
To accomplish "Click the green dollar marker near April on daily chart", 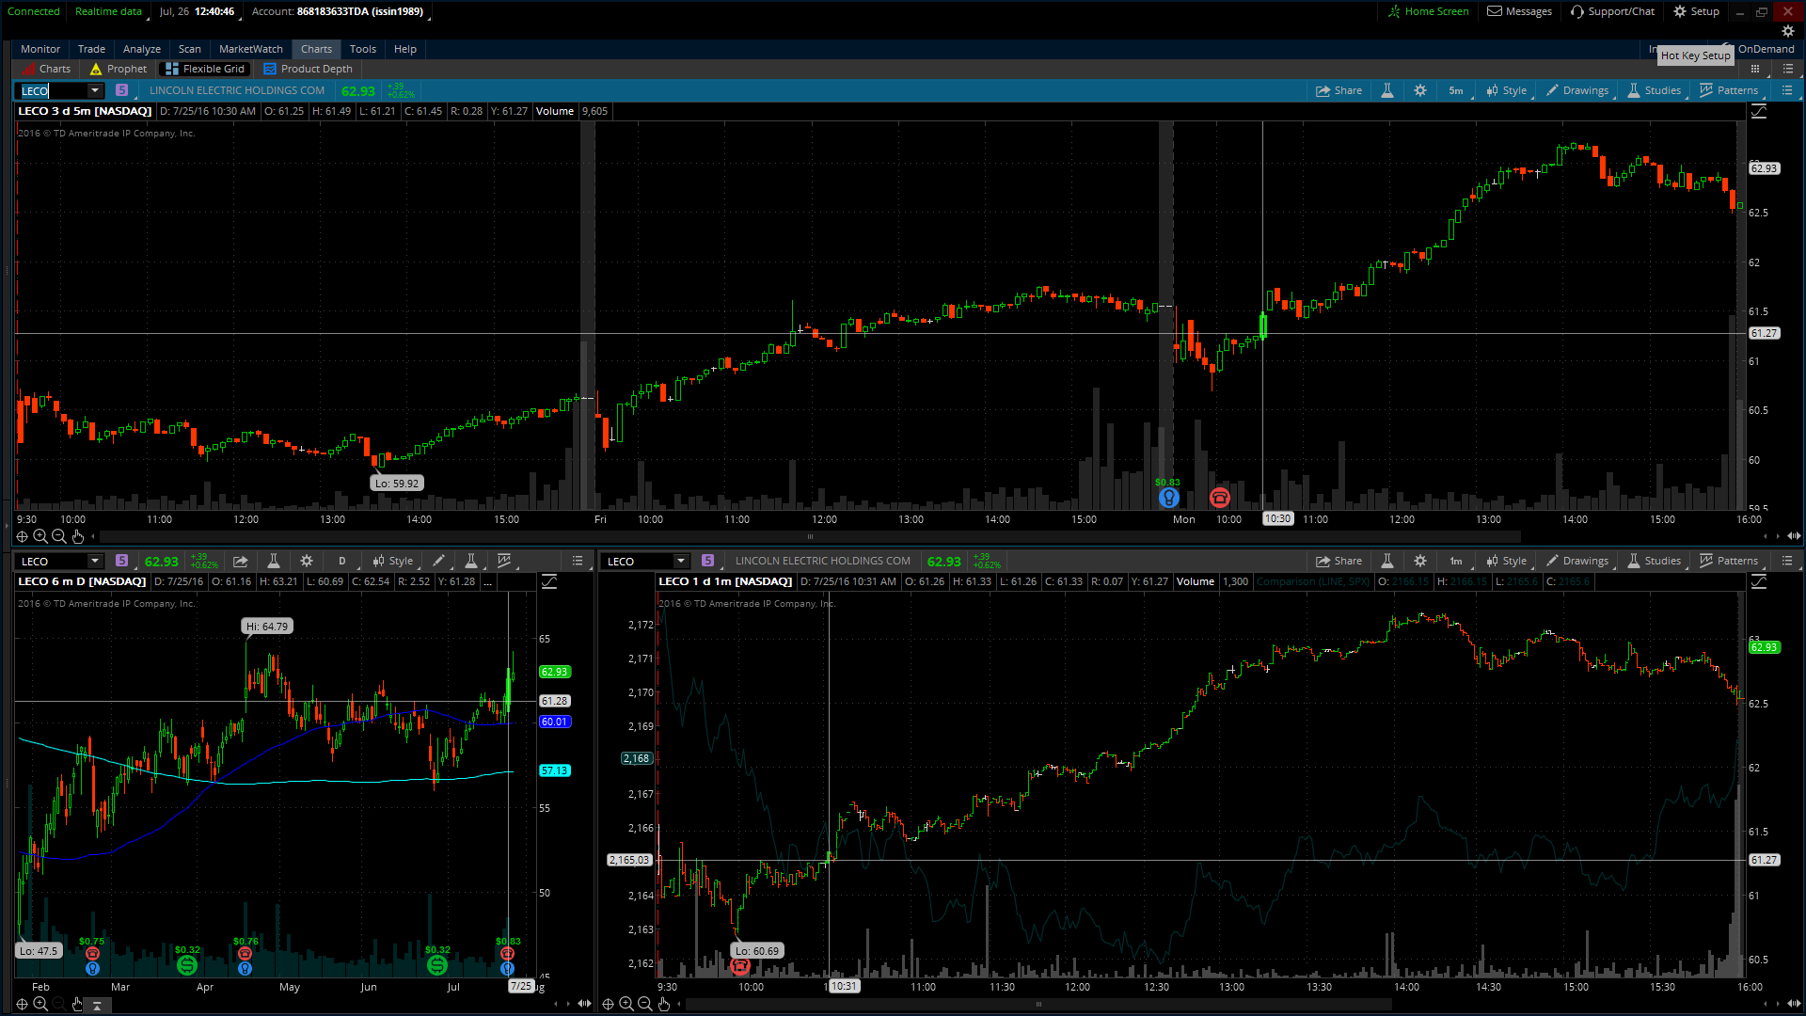I will [187, 965].
